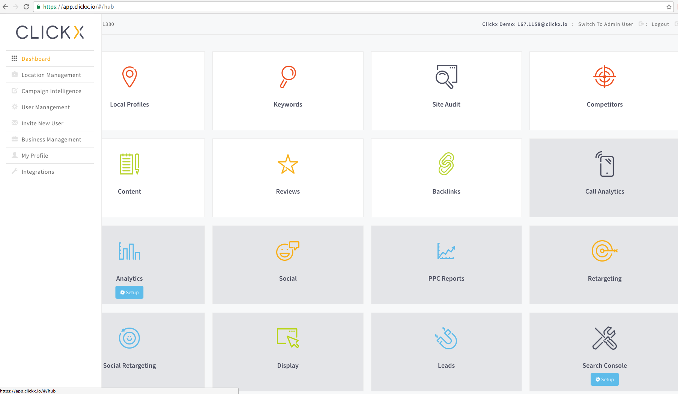The width and height of the screenshot is (678, 394).
Task: Click the Display tile label
Action: tap(288, 365)
